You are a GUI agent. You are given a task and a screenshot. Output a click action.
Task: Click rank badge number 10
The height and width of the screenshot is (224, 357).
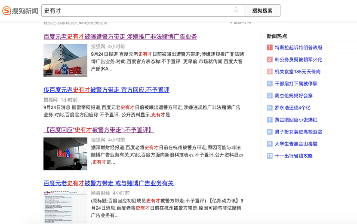point(269,156)
